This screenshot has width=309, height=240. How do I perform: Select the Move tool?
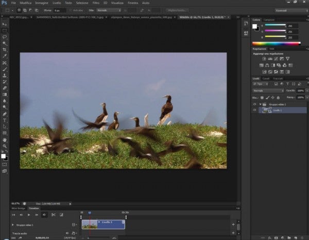point(5,24)
